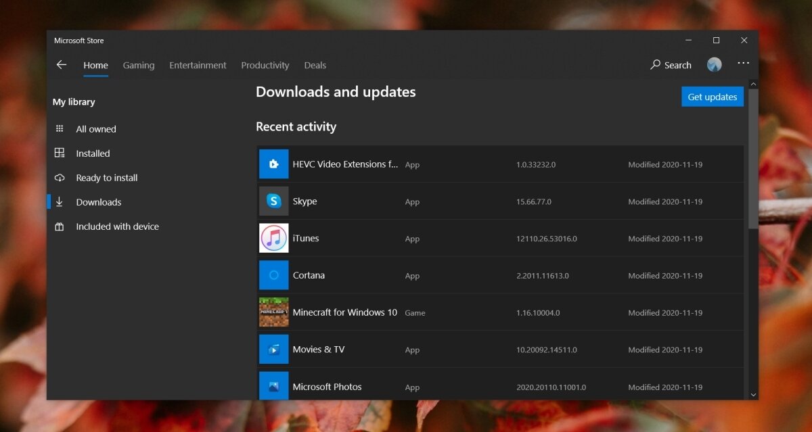Open the user profile avatar
812x432 pixels.
point(714,65)
